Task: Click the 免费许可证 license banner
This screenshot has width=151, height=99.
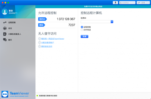Action: pos(93,7)
